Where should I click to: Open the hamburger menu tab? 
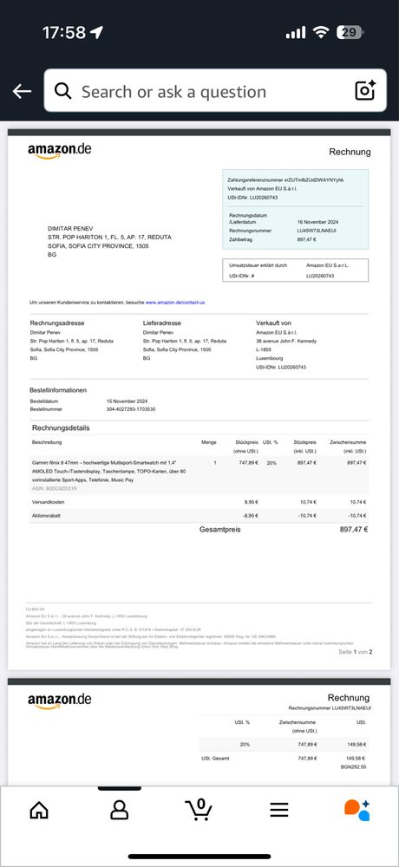[279, 810]
